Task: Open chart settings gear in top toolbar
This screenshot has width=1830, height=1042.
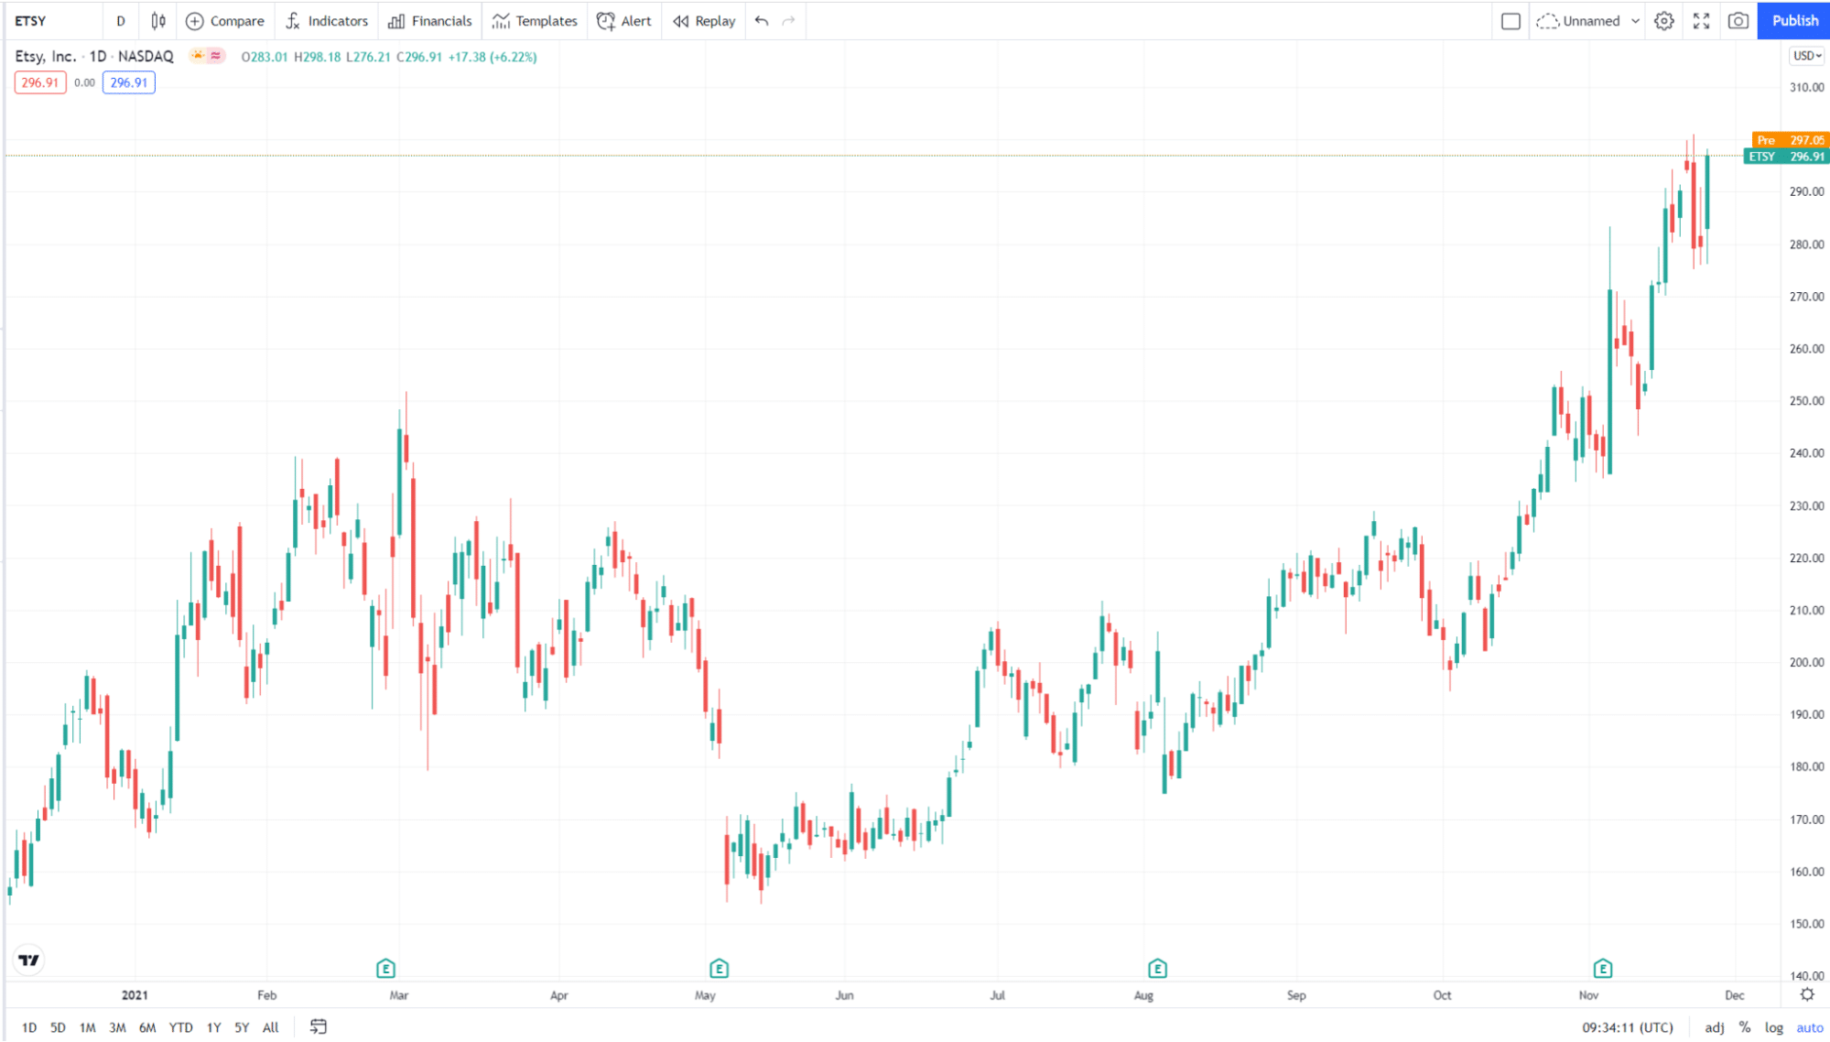Action: pyautogui.click(x=1664, y=20)
